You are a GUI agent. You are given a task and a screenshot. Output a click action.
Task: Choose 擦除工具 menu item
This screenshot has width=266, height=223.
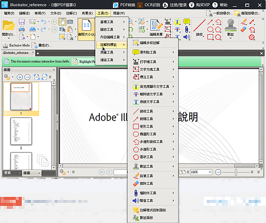pyautogui.click(x=153, y=184)
